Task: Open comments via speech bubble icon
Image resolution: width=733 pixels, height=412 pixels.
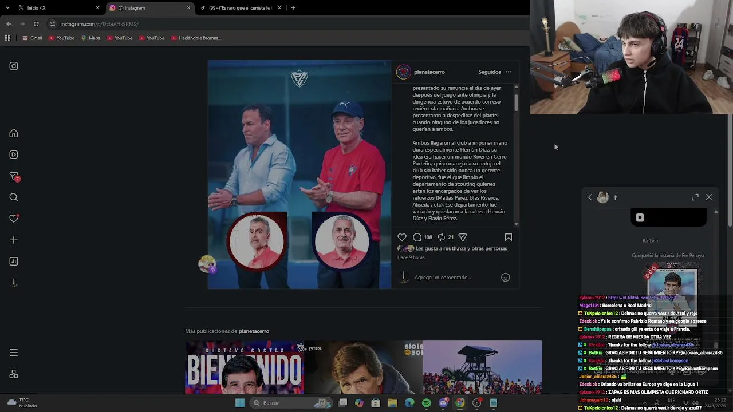Action: click(417, 237)
